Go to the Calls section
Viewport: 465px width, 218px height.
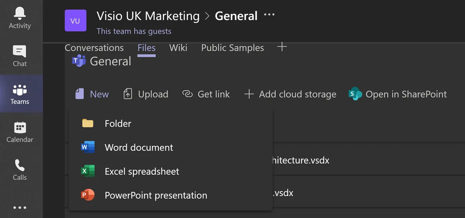20,170
